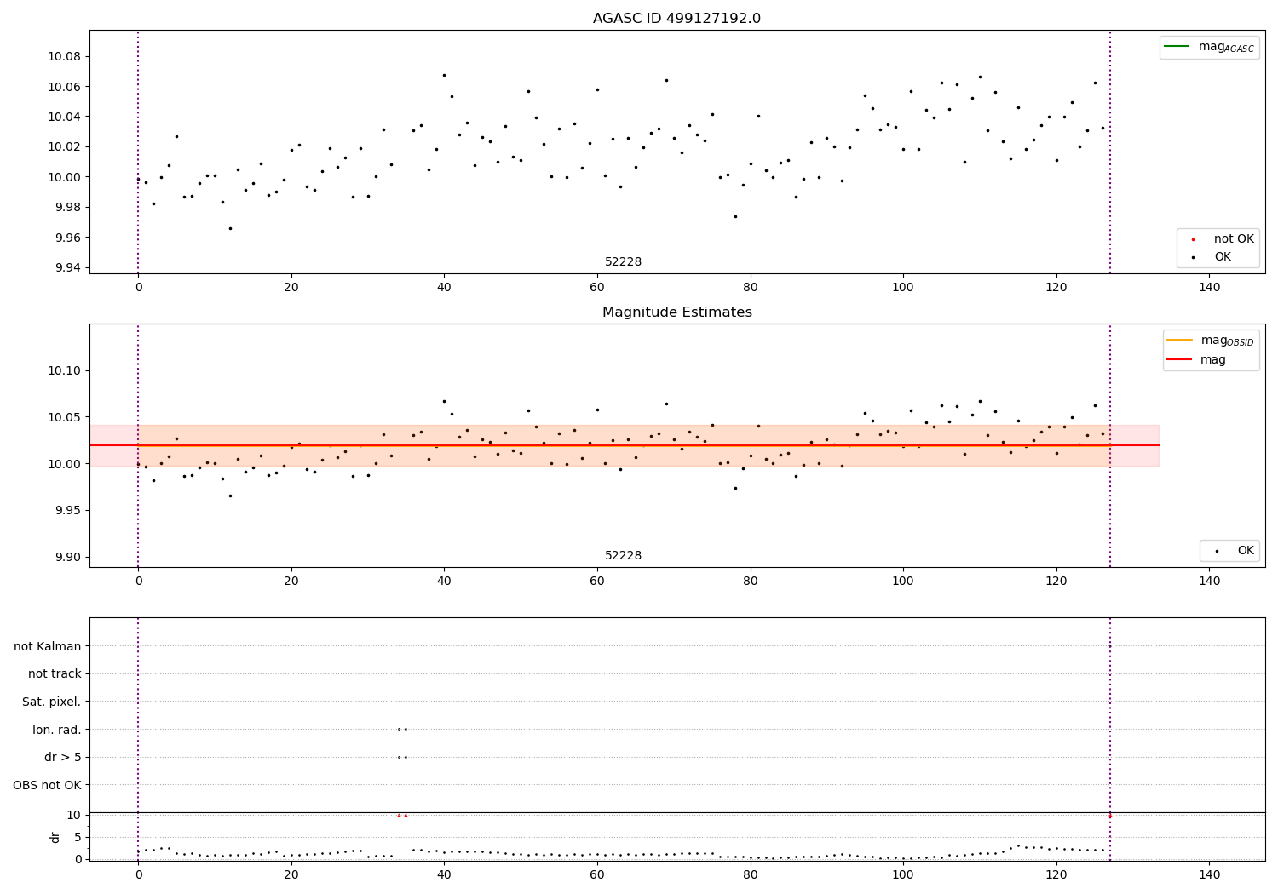
Task: Click the 9.96 y-axis tick label
Action: (68, 238)
